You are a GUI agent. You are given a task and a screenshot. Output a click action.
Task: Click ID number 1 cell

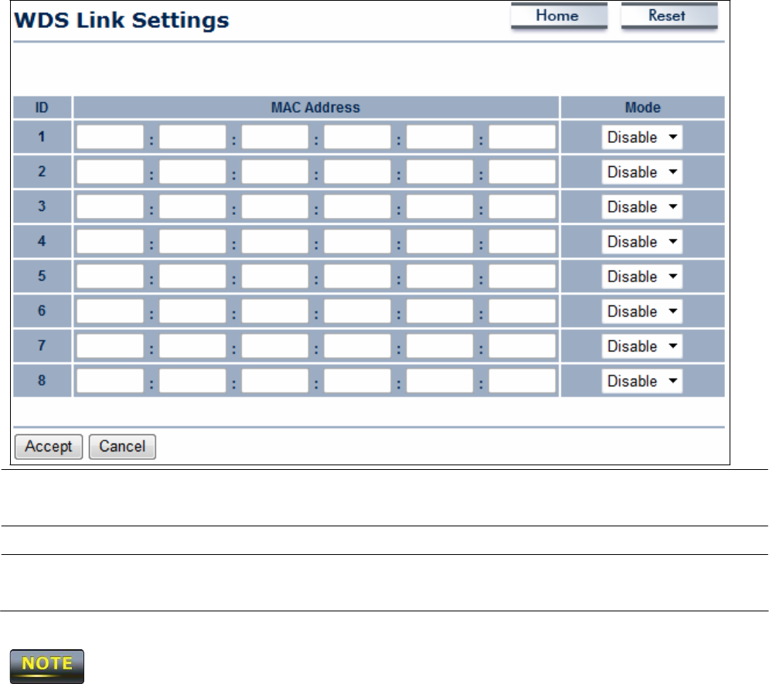click(x=43, y=137)
